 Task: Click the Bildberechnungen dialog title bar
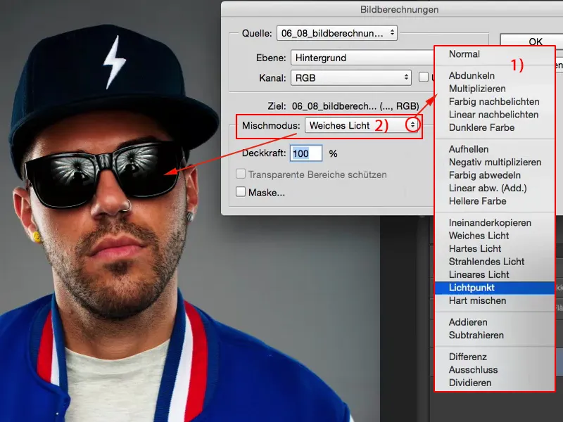[x=392, y=9]
